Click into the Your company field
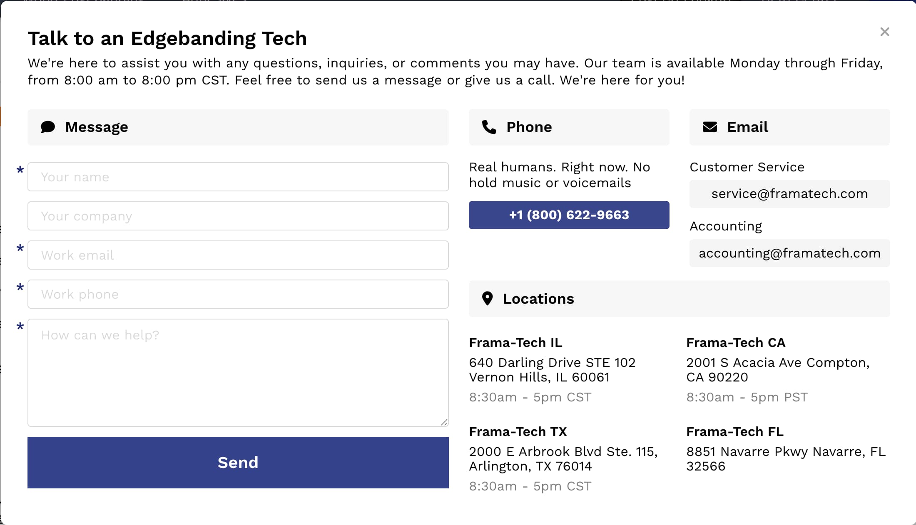The image size is (916, 525). pyautogui.click(x=238, y=216)
